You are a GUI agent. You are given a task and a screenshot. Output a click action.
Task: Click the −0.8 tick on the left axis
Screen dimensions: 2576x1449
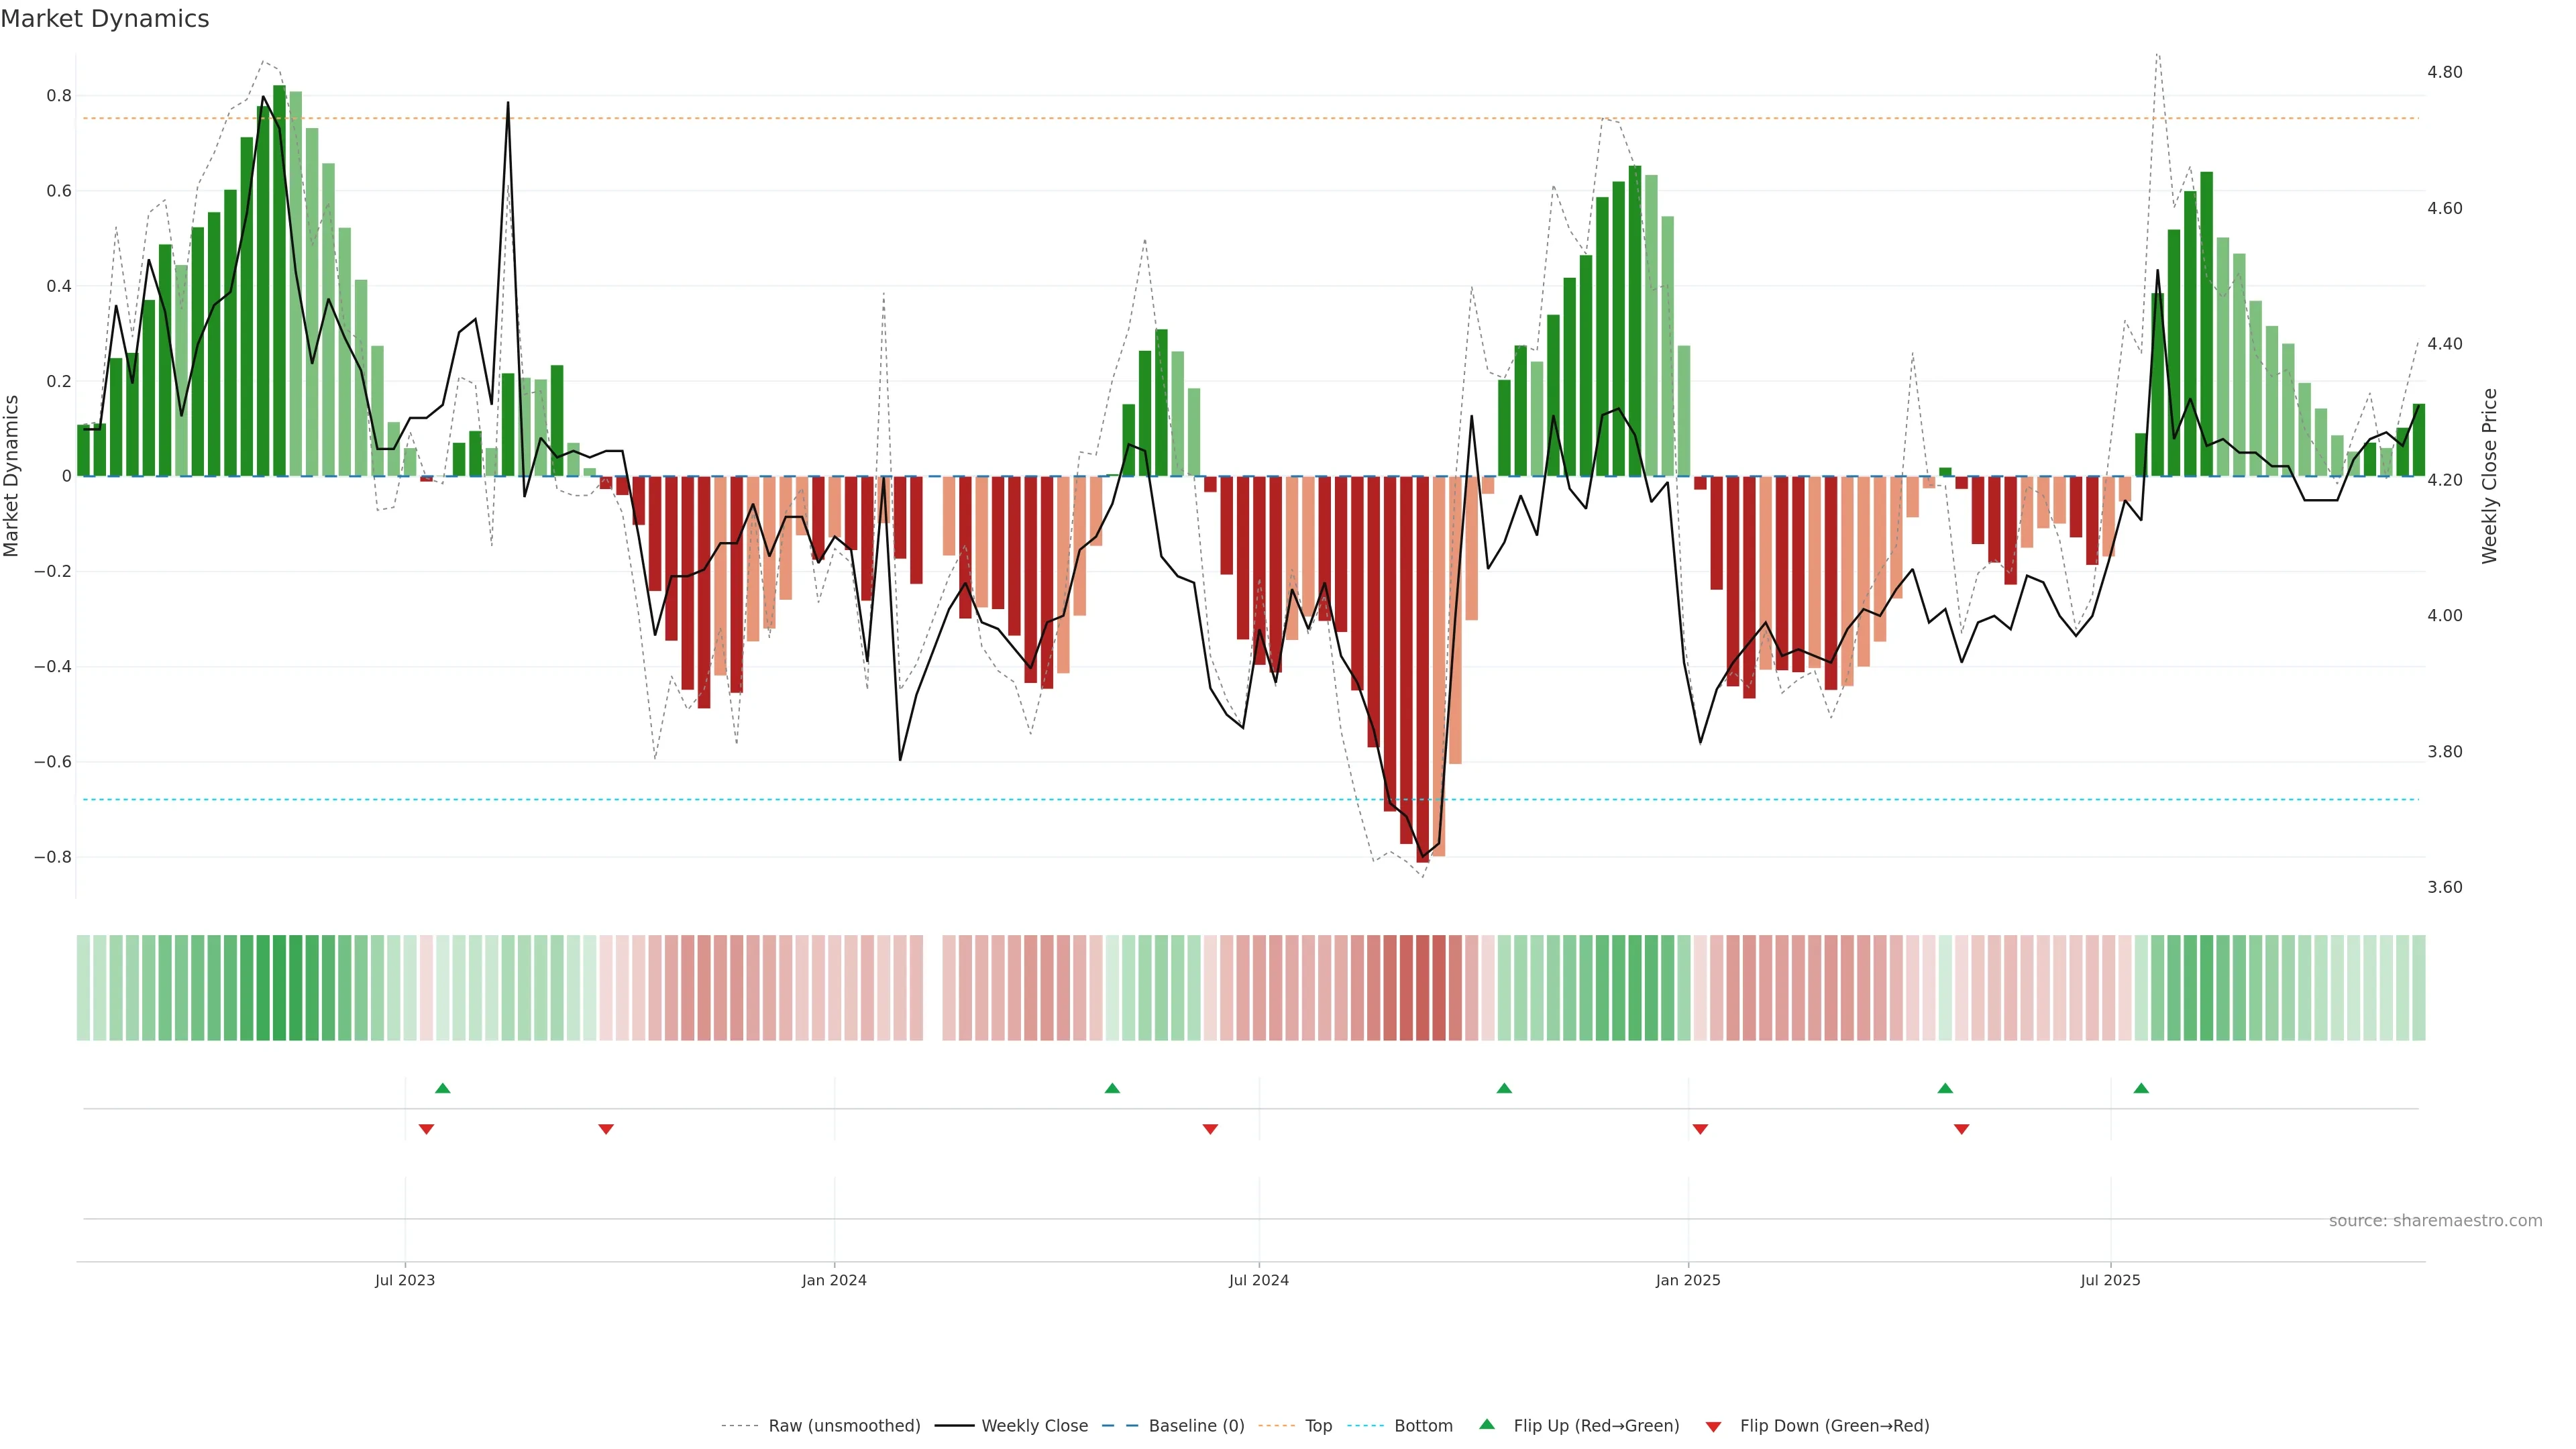[53, 857]
